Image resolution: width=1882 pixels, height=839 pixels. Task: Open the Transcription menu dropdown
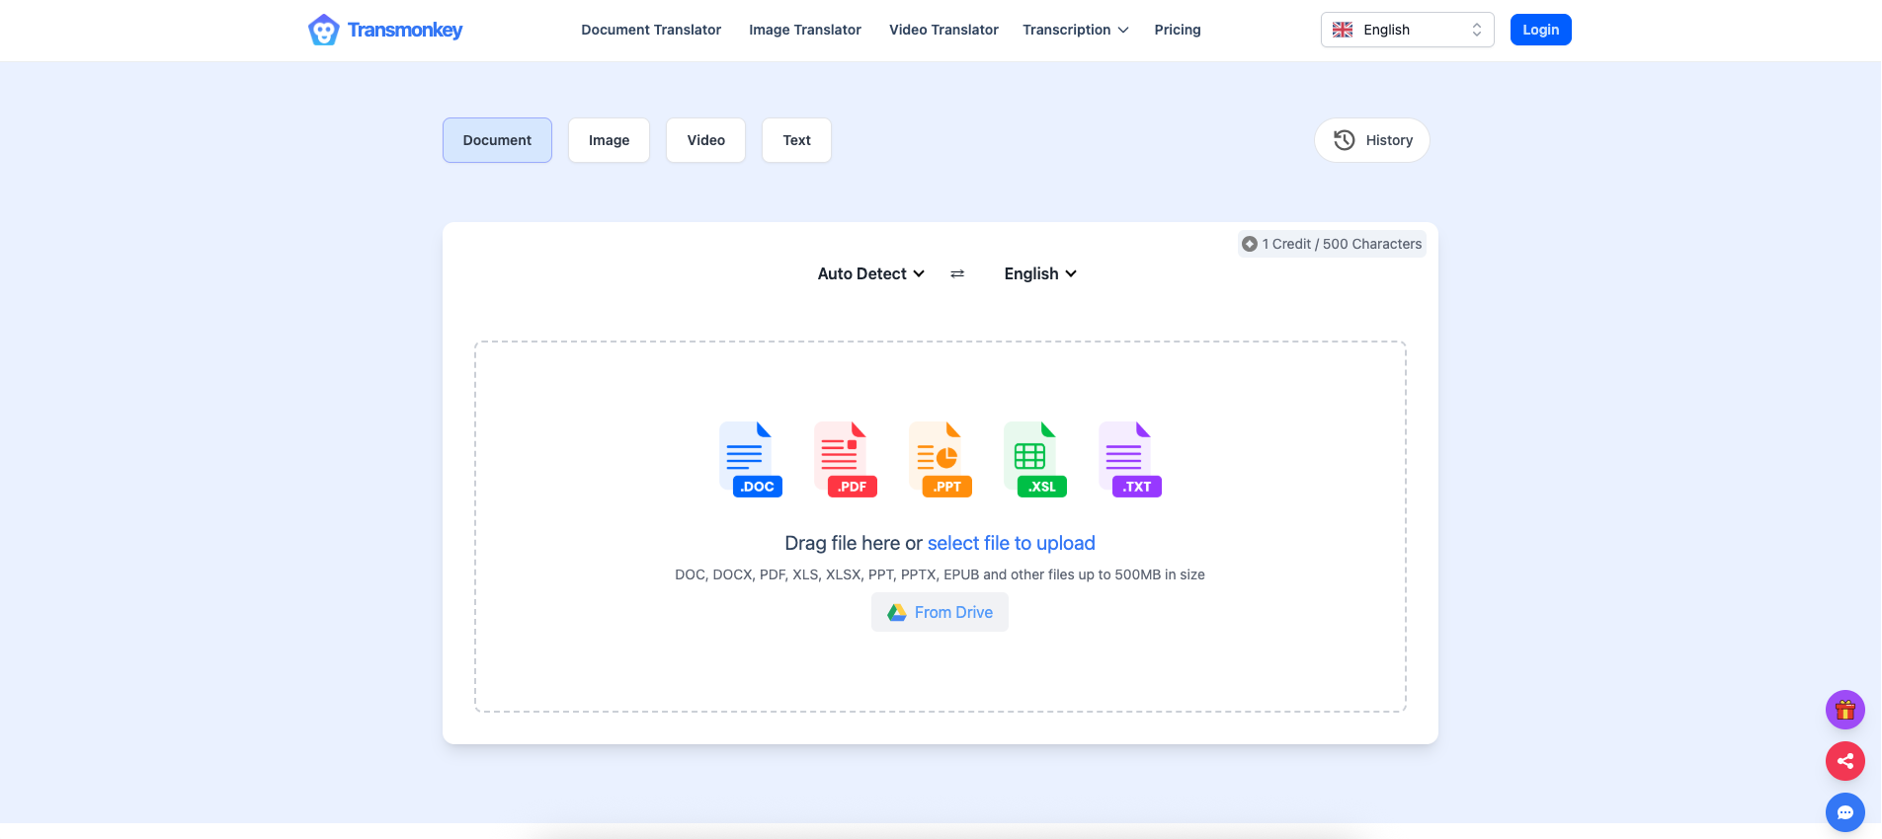[1075, 30]
